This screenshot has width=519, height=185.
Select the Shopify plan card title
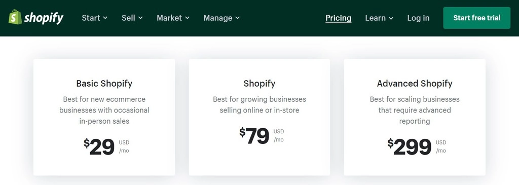pos(259,84)
